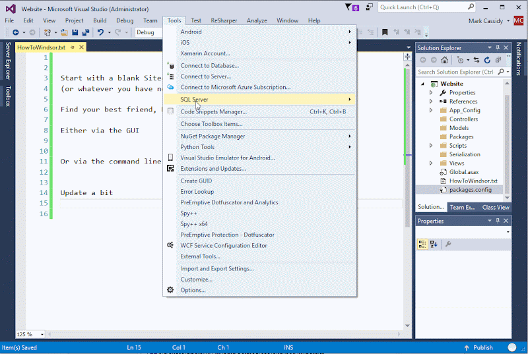Screen dimensions: 528x354
Task: Toggle Categorized view in Properties panel
Action: click(422, 244)
